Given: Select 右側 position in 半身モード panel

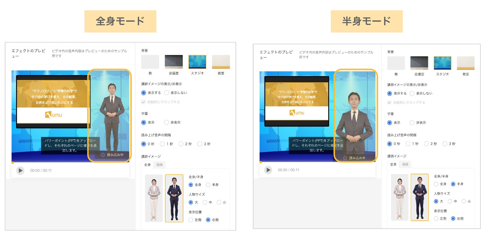Looking at the screenshot, I should click(453, 219).
